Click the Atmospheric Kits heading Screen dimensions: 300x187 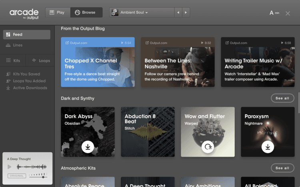tap(78, 168)
